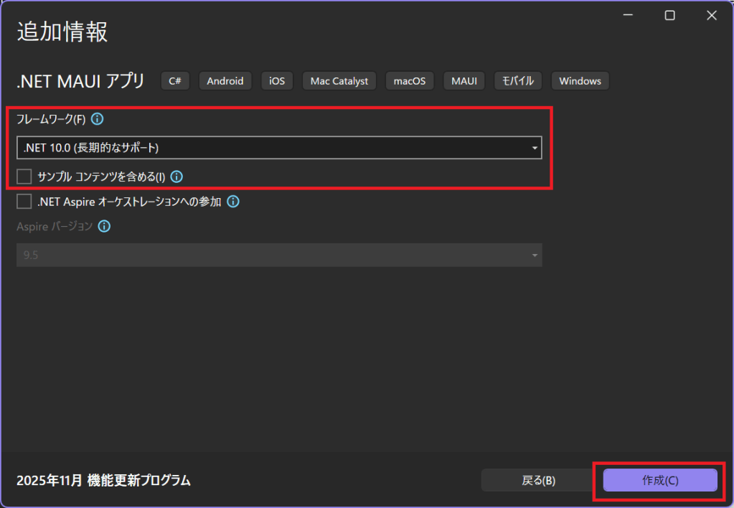Click info icon beside サンプル コンテンツを含める
Image resolution: width=734 pixels, height=508 pixels.
(177, 177)
